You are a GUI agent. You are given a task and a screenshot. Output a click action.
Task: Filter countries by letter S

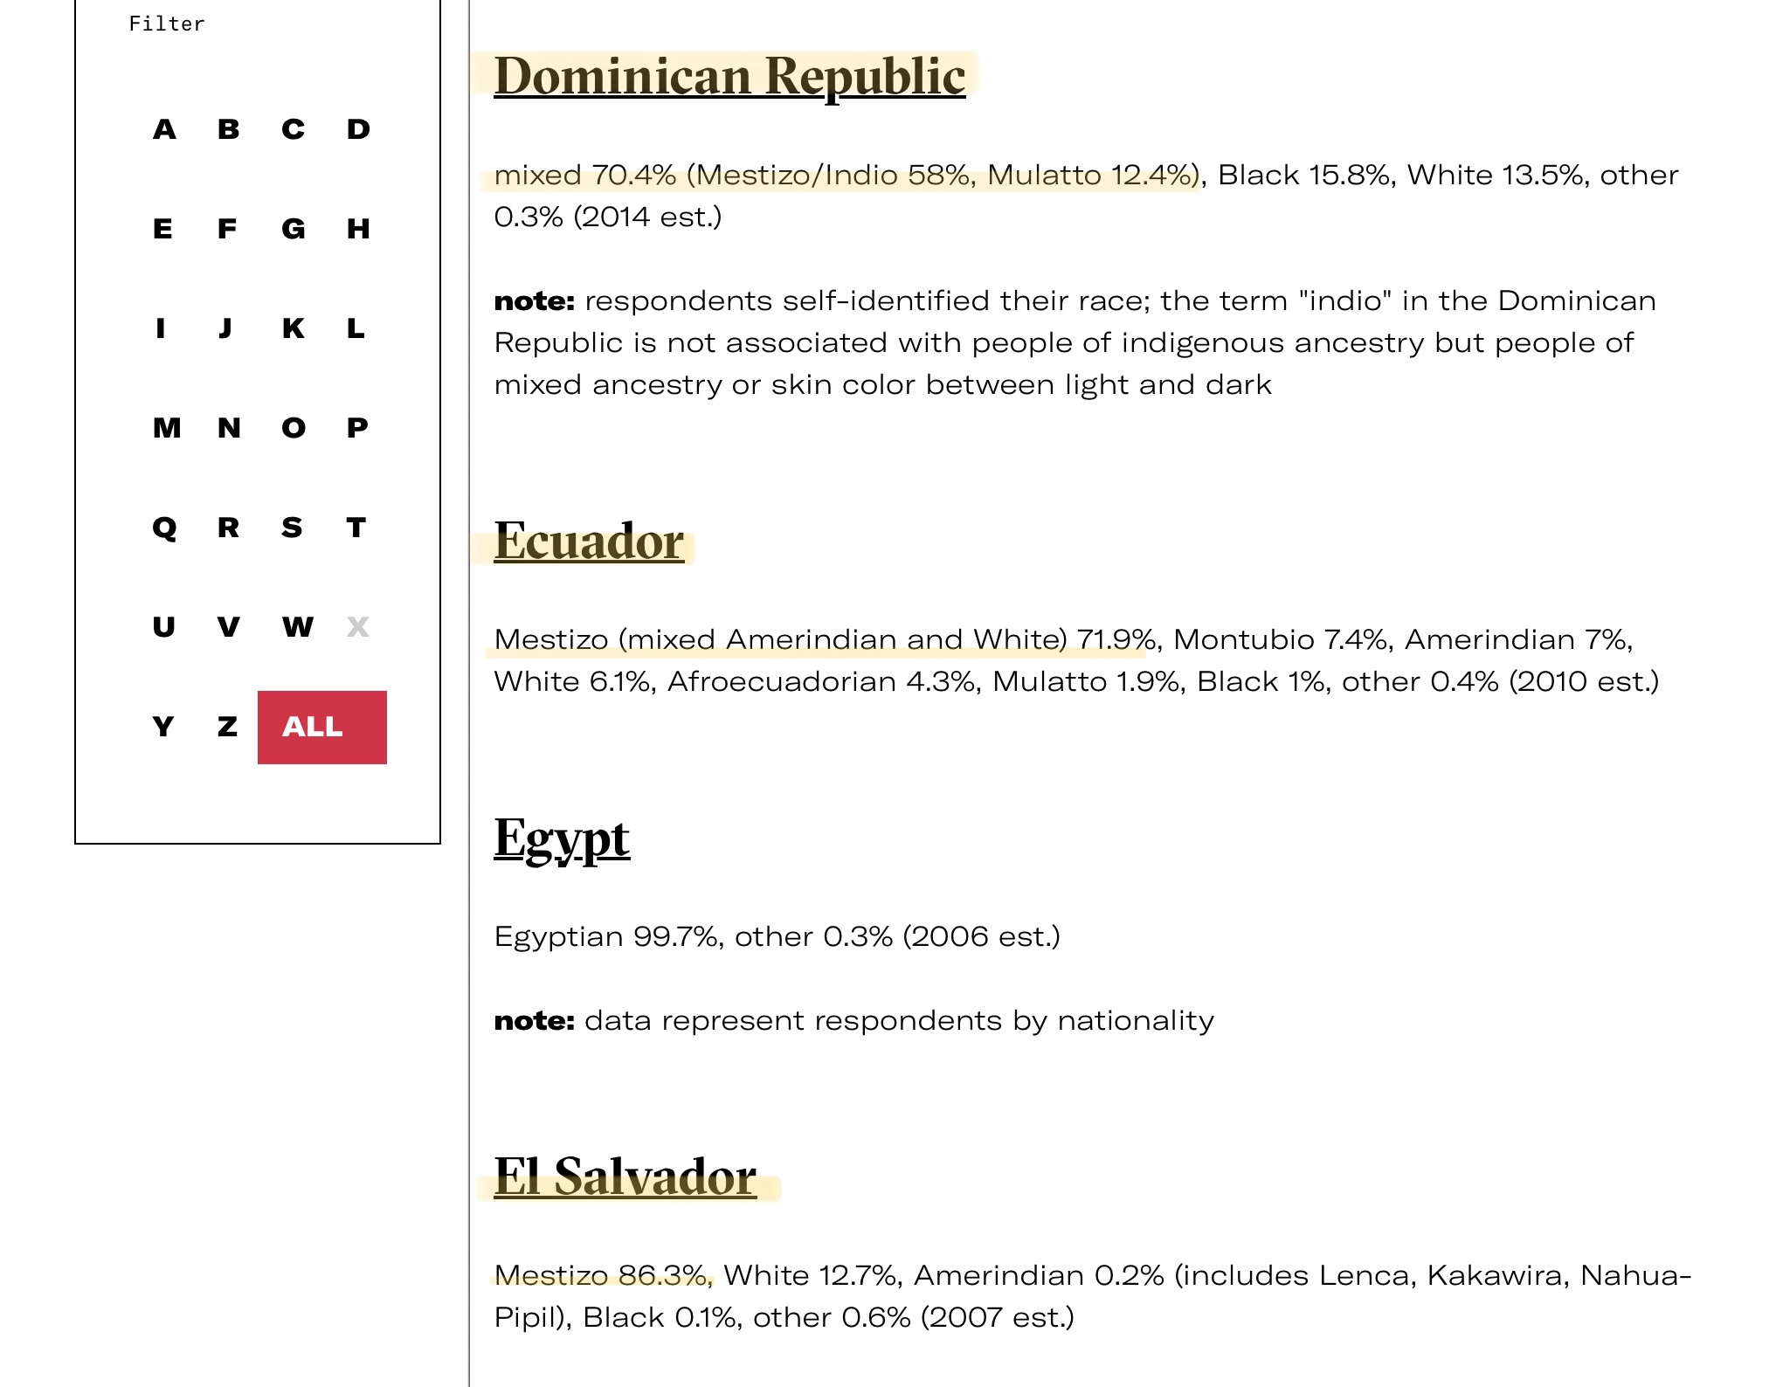point(293,528)
